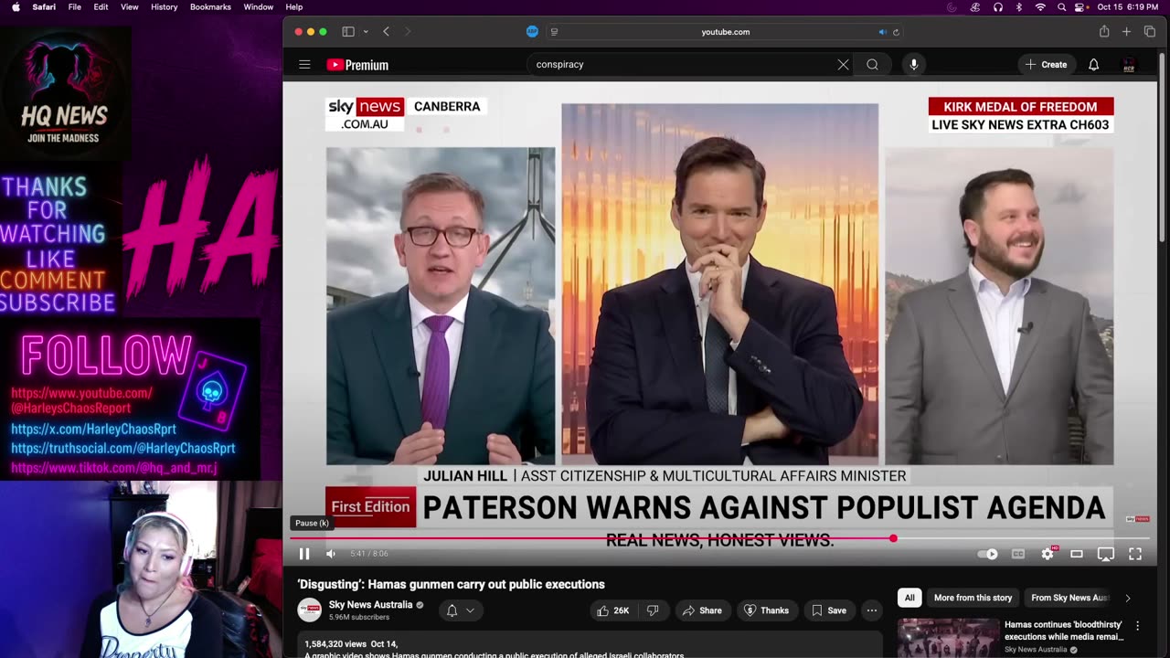Screen dimensions: 1170x658
Task: Reload the page in Safari
Action: (x=896, y=32)
